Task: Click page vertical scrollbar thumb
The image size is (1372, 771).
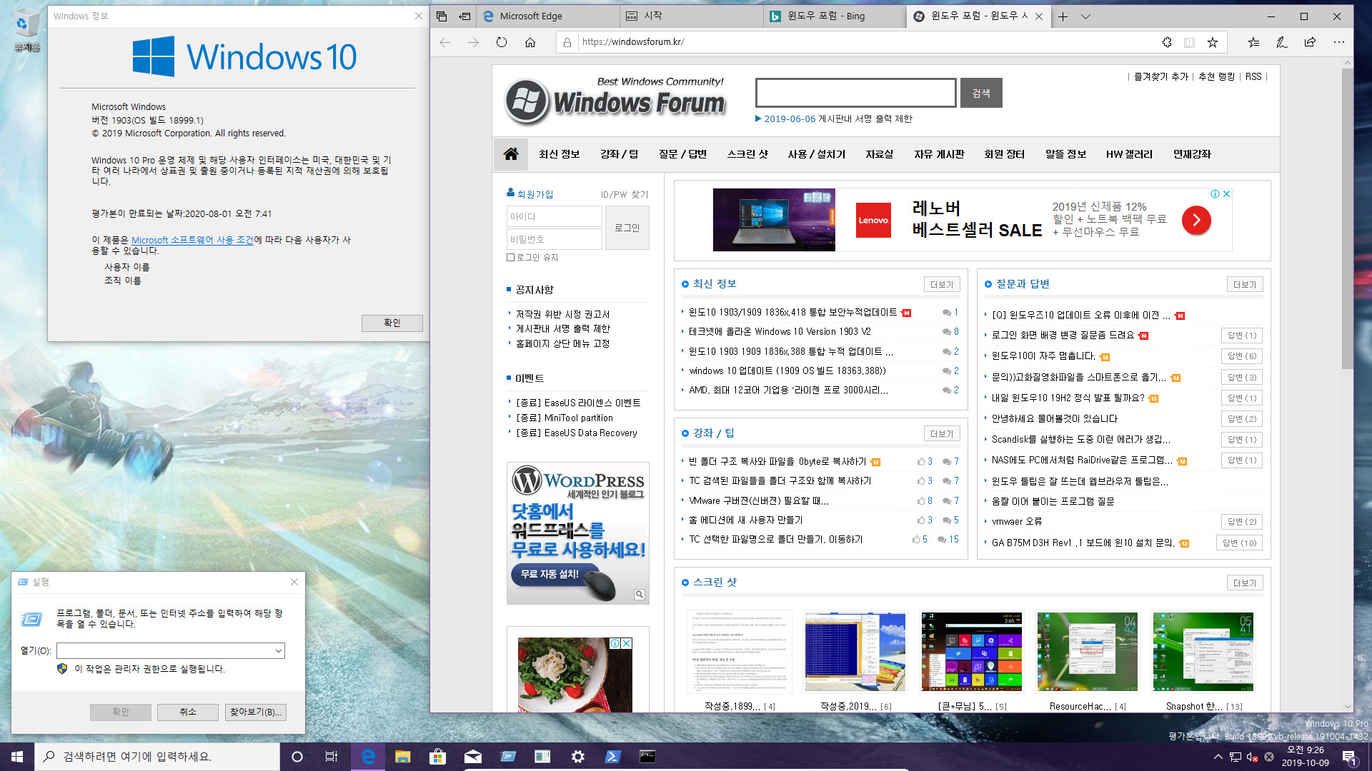Action: point(1347,218)
